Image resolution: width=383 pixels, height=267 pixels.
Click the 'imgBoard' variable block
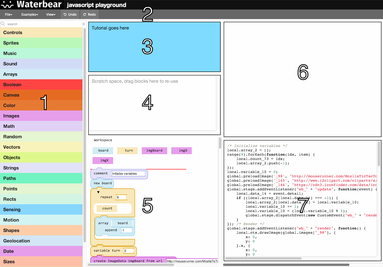pos(154,150)
